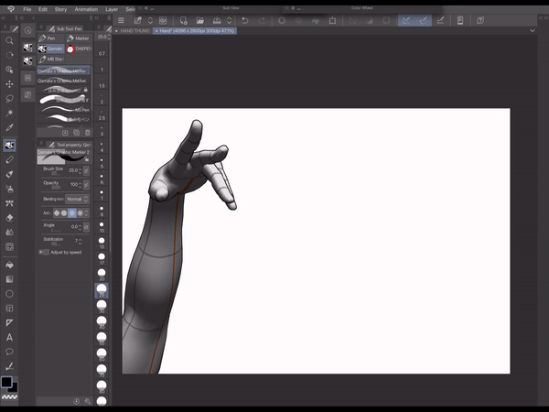Open the hamburger menu in command bar
This screenshot has height=412, width=549.
(x=121, y=21)
